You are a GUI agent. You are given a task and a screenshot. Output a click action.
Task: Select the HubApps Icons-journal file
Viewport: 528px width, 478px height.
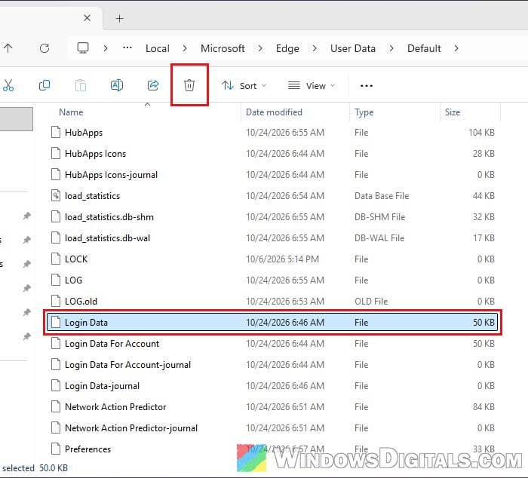click(x=273, y=175)
